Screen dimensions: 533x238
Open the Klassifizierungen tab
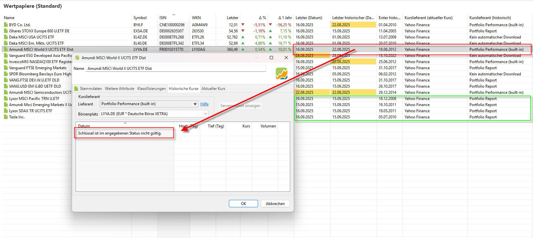click(151, 89)
